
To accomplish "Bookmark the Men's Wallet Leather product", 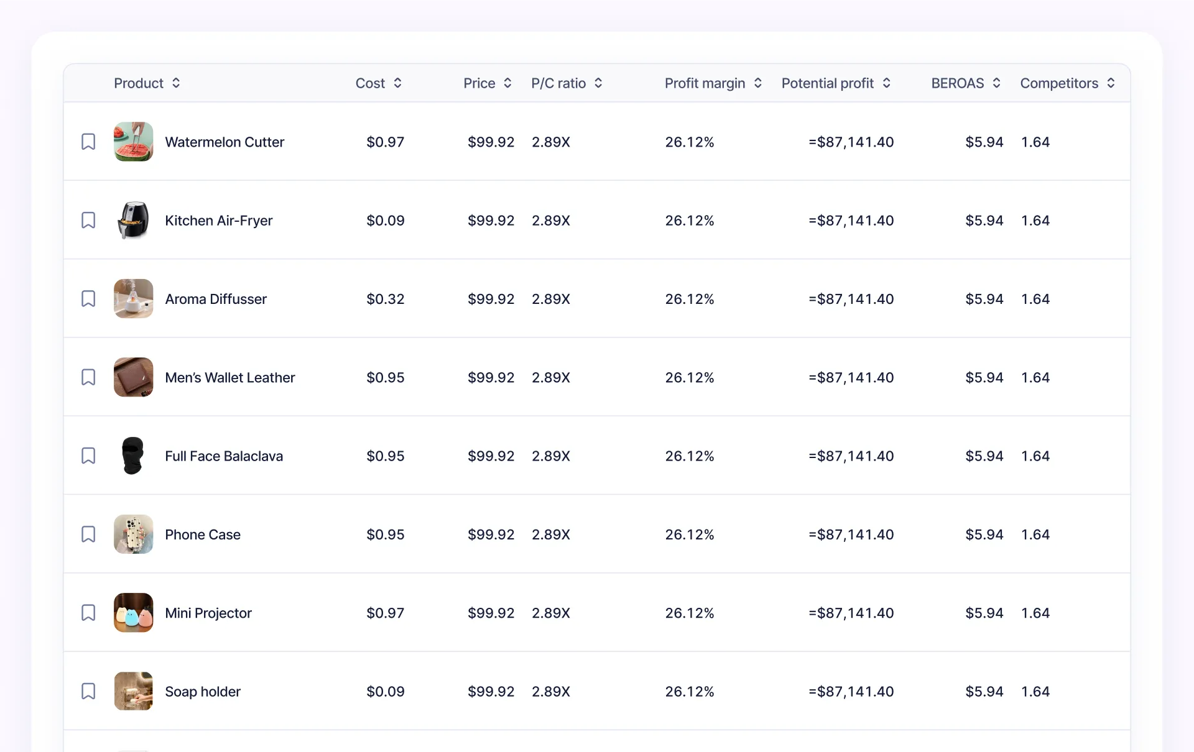I will pos(88,377).
